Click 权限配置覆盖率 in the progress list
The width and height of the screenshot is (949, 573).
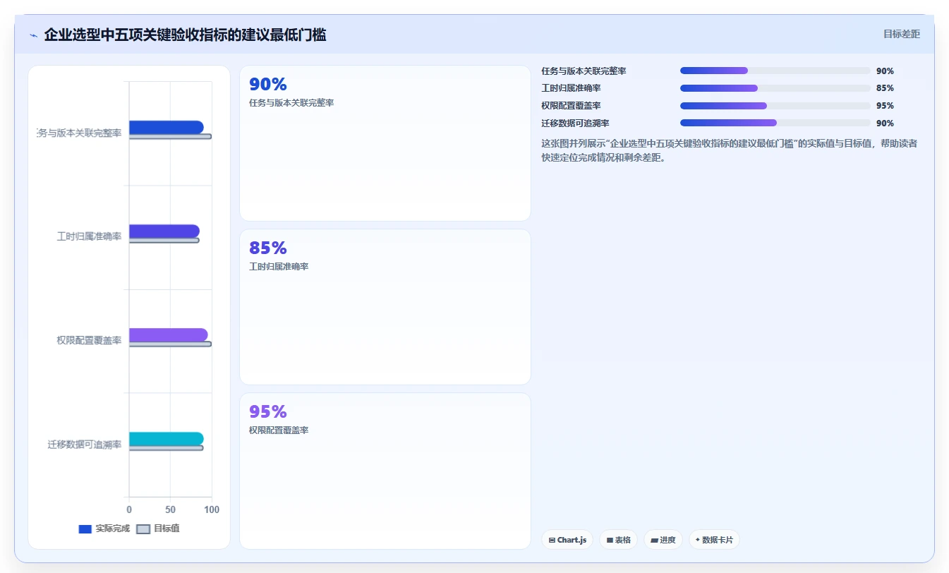point(571,106)
